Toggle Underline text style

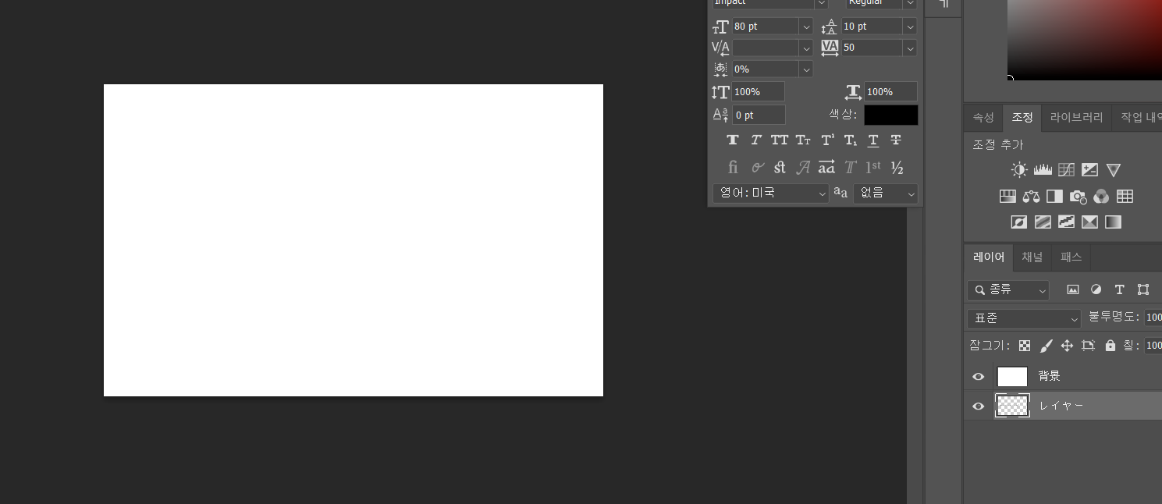[873, 140]
